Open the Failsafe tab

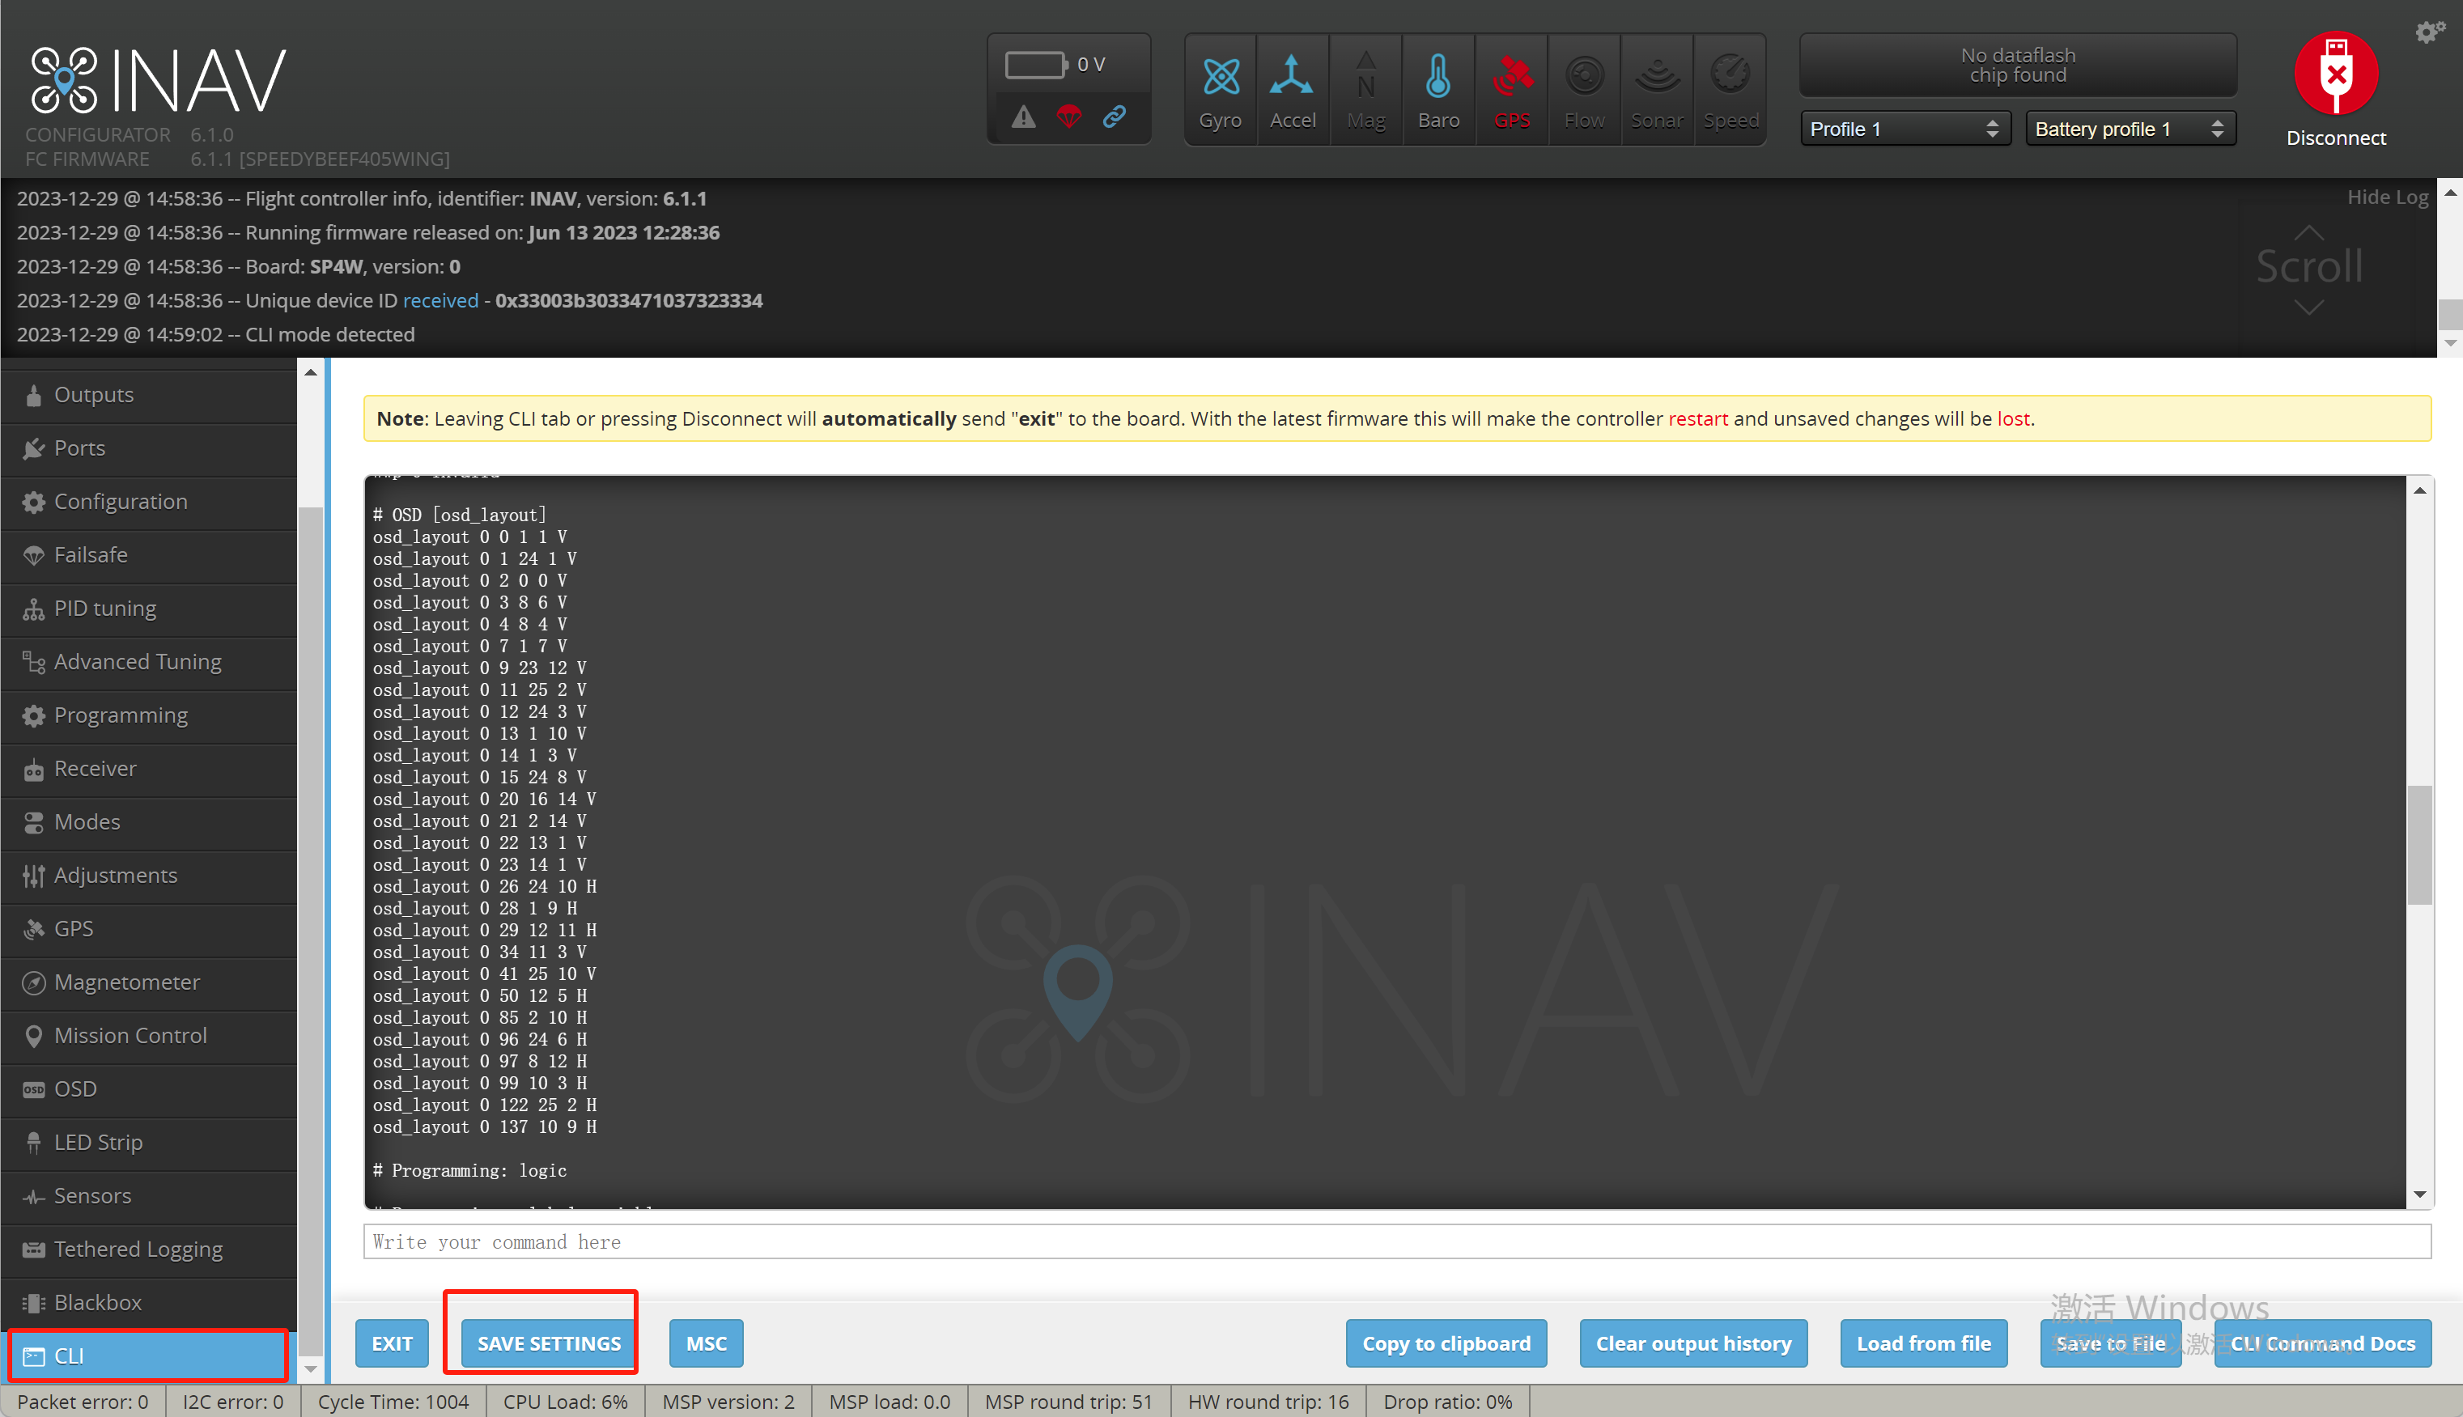(149, 554)
